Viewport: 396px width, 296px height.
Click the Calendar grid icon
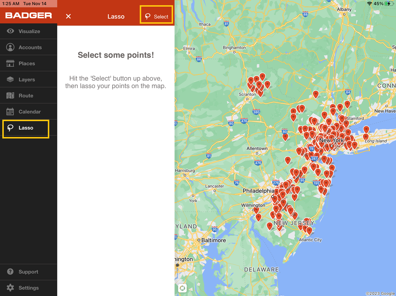pyautogui.click(x=10, y=112)
